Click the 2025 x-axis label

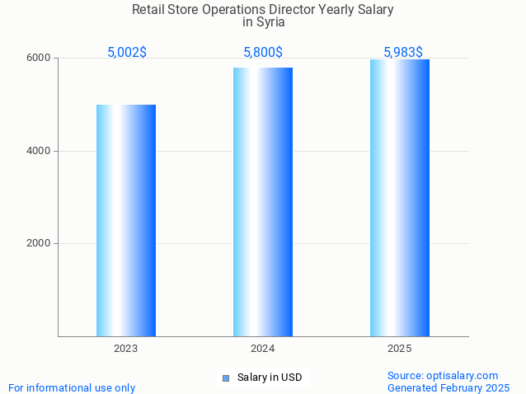pyautogui.click(x=400, y=349)
